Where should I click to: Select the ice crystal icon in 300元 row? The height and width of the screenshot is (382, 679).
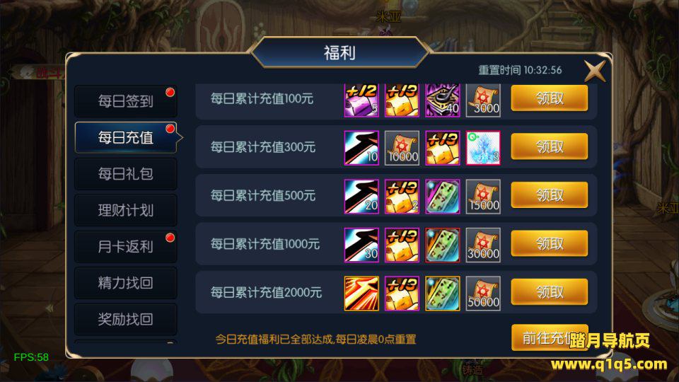[x=483, y=148]
